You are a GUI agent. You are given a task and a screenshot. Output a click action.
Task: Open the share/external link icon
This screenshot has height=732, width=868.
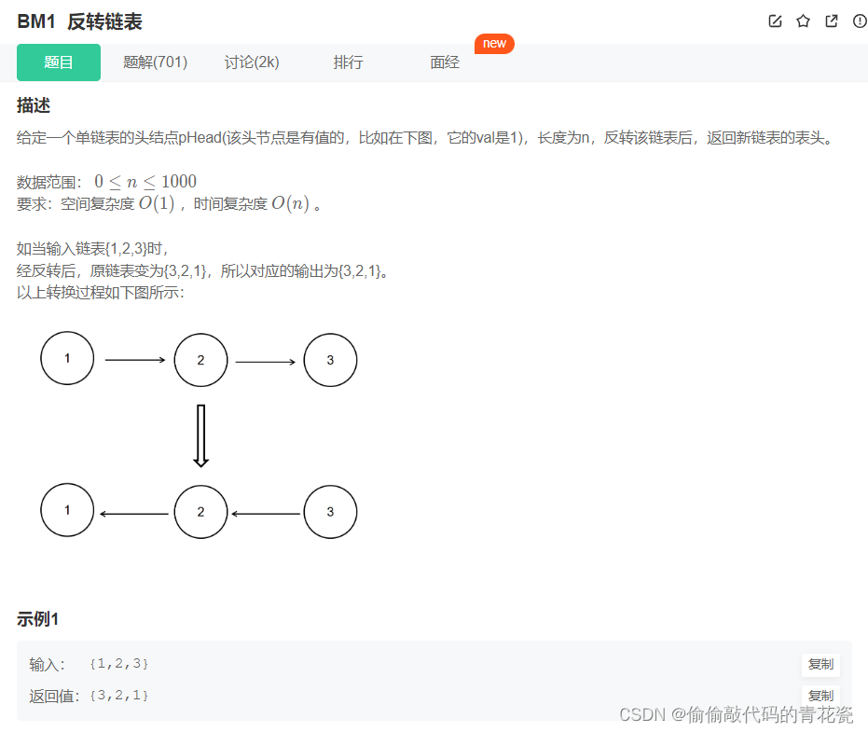[831, 21]
